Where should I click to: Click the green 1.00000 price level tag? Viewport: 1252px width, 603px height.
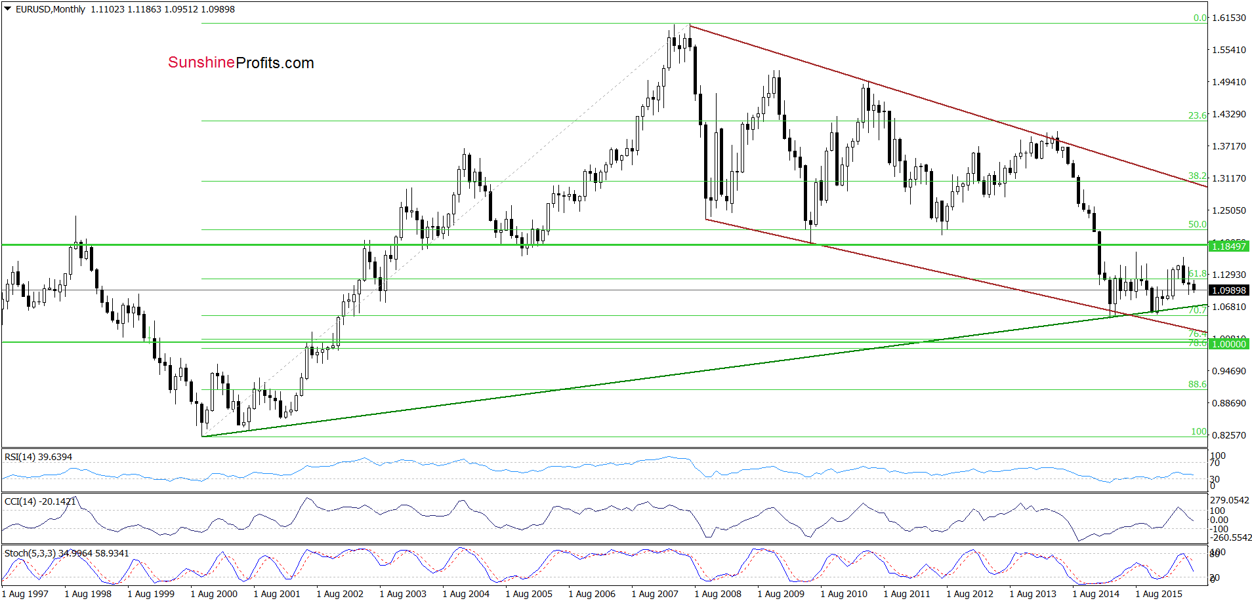point(1228,344)
